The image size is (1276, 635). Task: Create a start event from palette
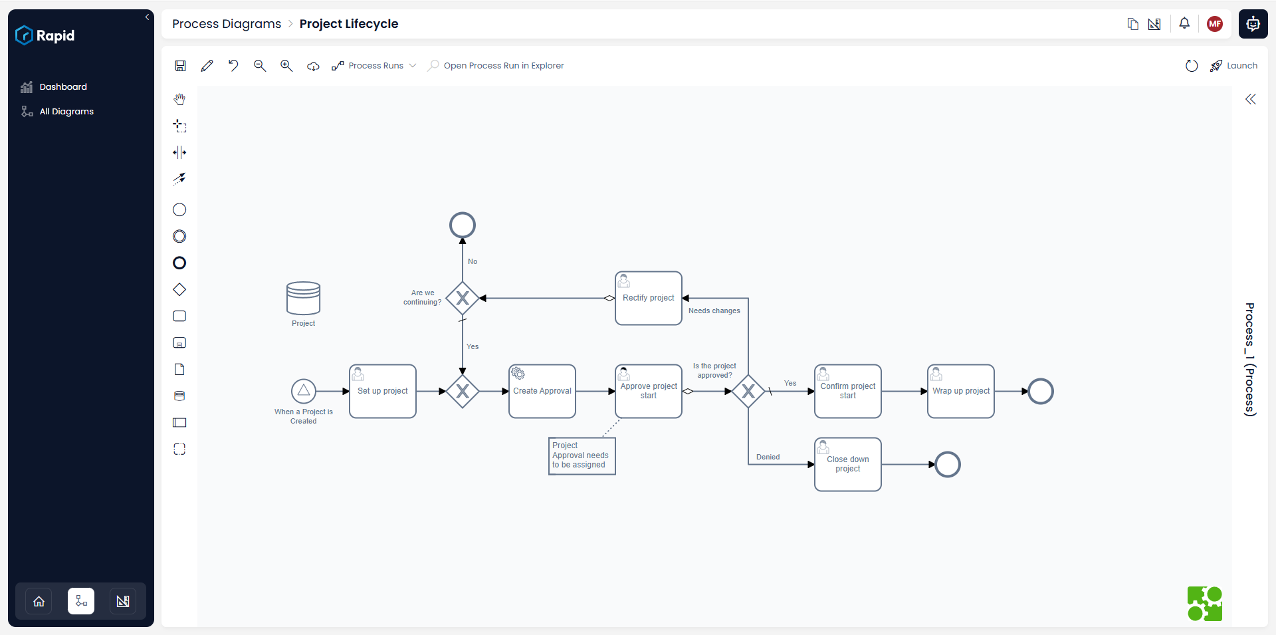[x=179, y=210]
